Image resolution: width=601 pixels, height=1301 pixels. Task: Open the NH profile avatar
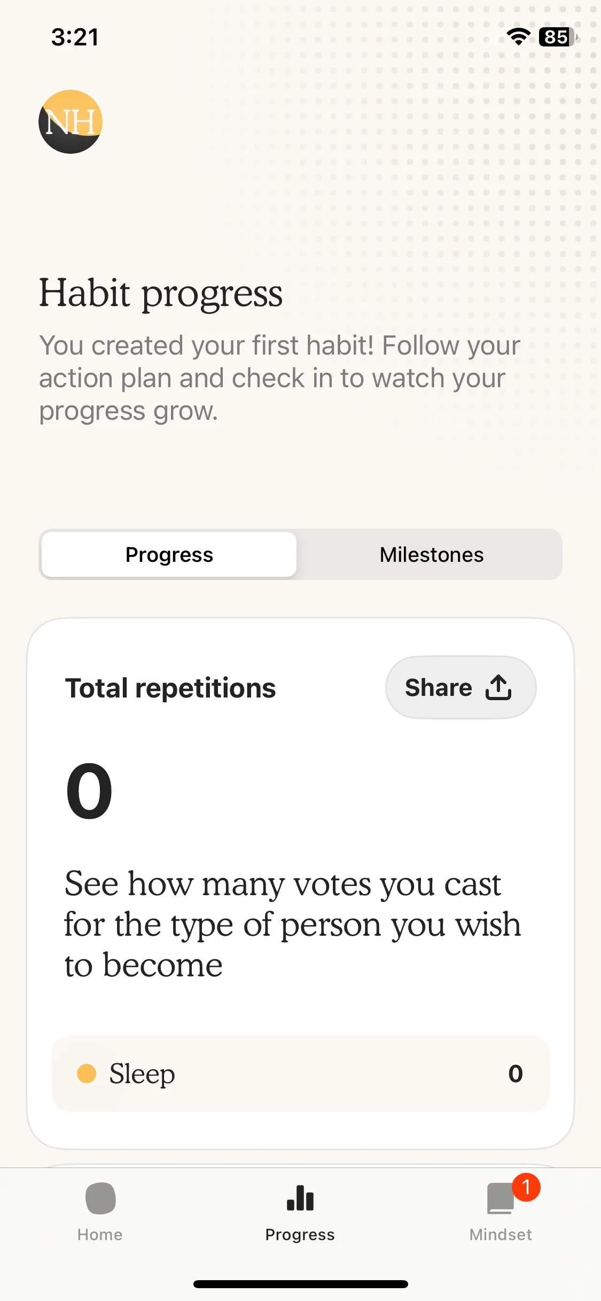coord(71,122)
